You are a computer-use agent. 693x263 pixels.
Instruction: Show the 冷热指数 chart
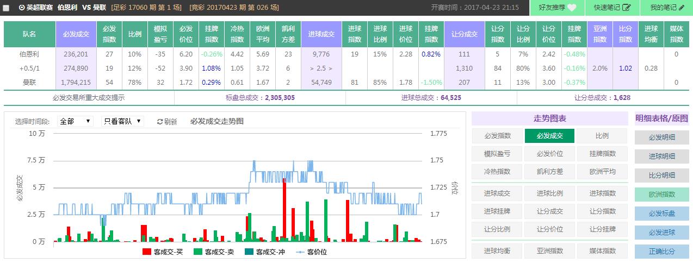pos(497,171)
